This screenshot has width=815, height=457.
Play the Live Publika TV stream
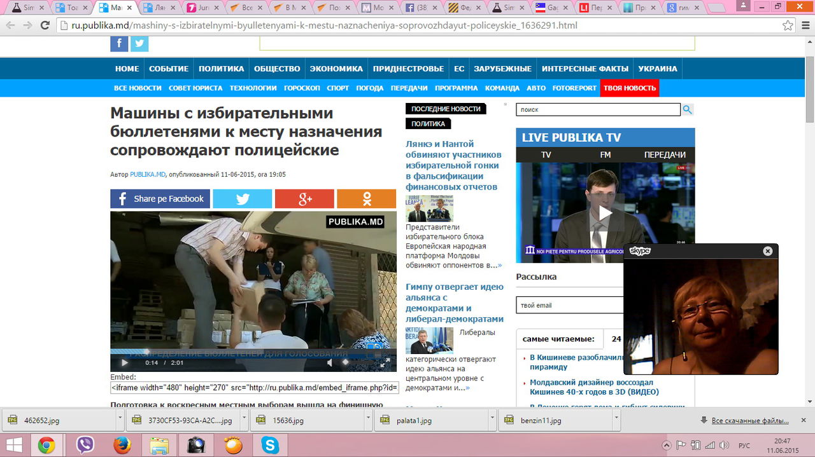[605, 213]
